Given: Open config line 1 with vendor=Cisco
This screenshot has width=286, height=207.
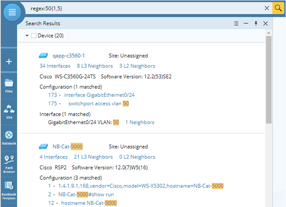Looking at the screenshot, I should [x=141, y=186].
